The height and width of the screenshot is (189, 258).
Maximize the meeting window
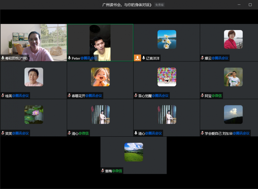250,5
